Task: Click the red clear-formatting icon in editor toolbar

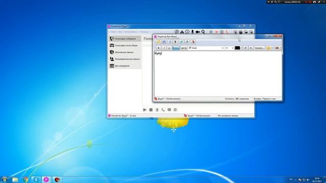Action: pyautogui.click(x=193, y=42)
